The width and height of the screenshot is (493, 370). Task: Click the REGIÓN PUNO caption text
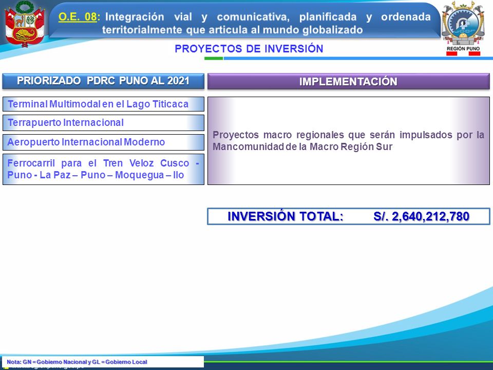[x=463, y=49]
